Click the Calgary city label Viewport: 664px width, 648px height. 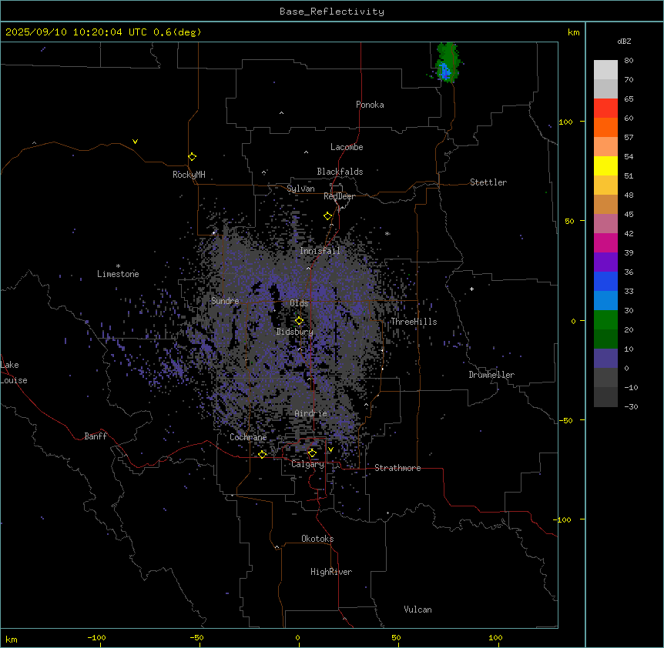click(x=307, y=464)
